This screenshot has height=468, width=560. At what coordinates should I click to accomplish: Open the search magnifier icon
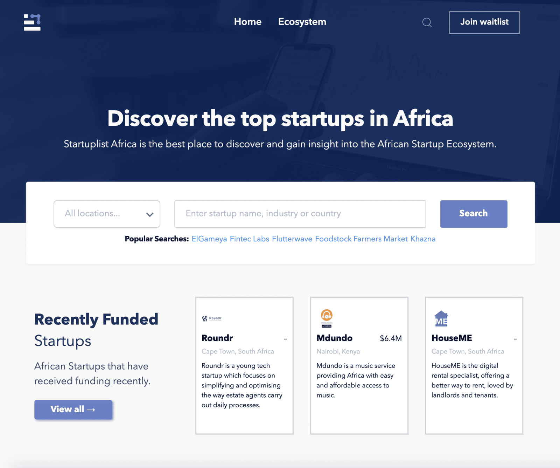427,22
